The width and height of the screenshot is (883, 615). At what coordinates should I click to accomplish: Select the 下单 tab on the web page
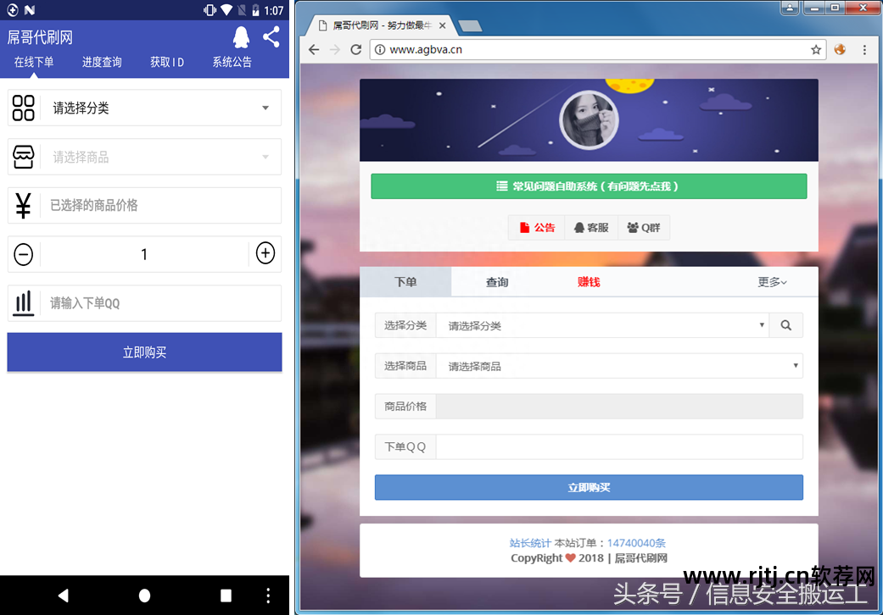(x=405, y=281)
